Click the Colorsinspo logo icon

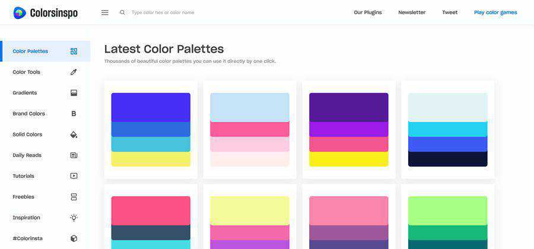point(20,12)
